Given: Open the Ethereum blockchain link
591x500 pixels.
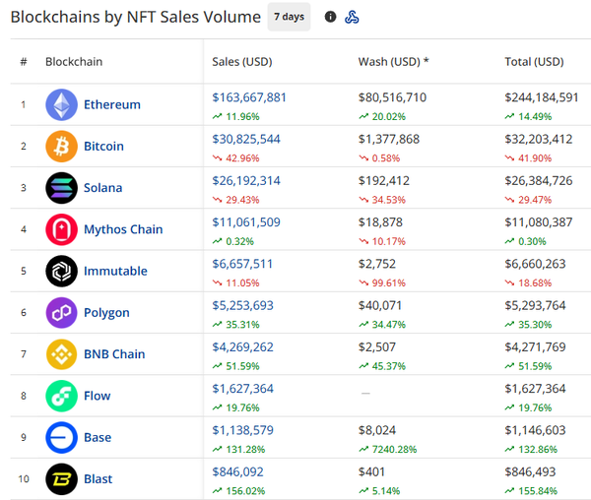Looking at the screenshot, I should point(111,105).
